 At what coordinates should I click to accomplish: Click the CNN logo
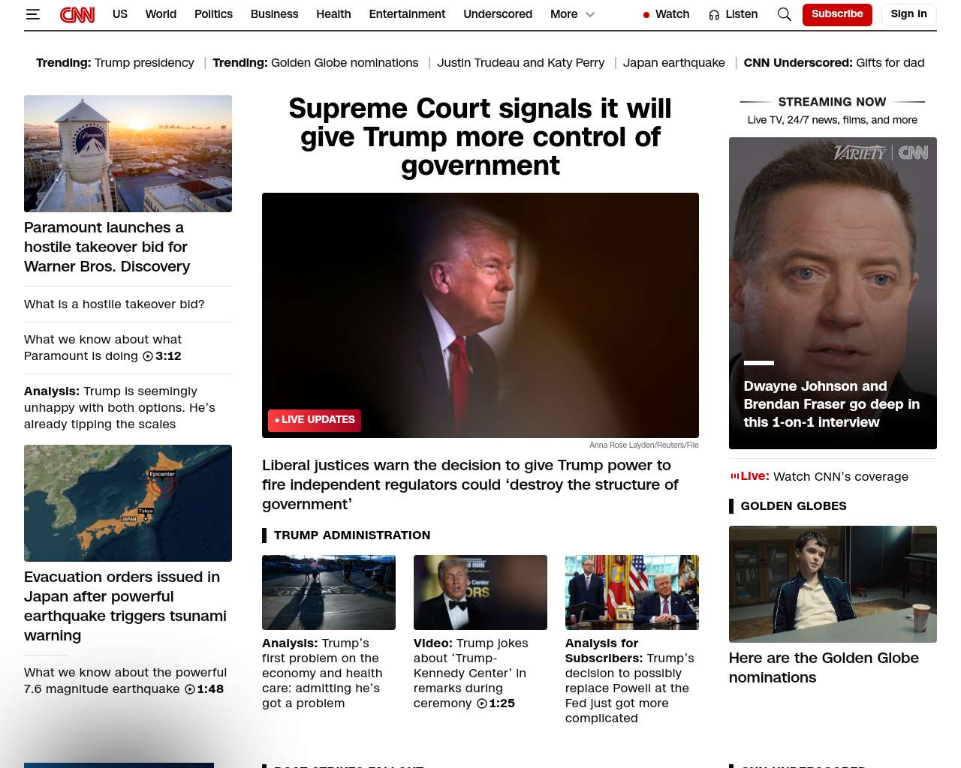click(x=77, y=14)
